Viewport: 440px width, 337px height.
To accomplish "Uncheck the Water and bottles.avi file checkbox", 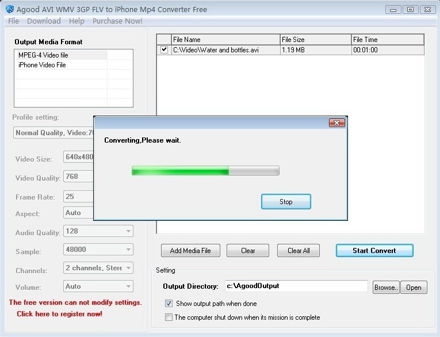I will (x=164, y=50).
